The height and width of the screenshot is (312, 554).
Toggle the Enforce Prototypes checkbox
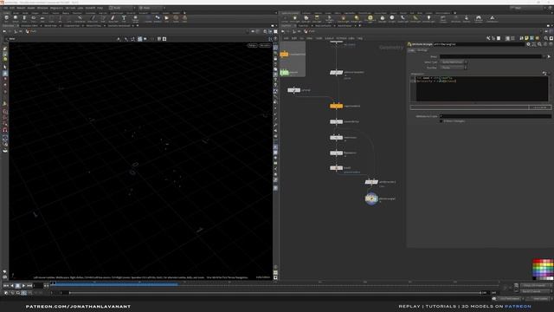(x=441, y=121)
